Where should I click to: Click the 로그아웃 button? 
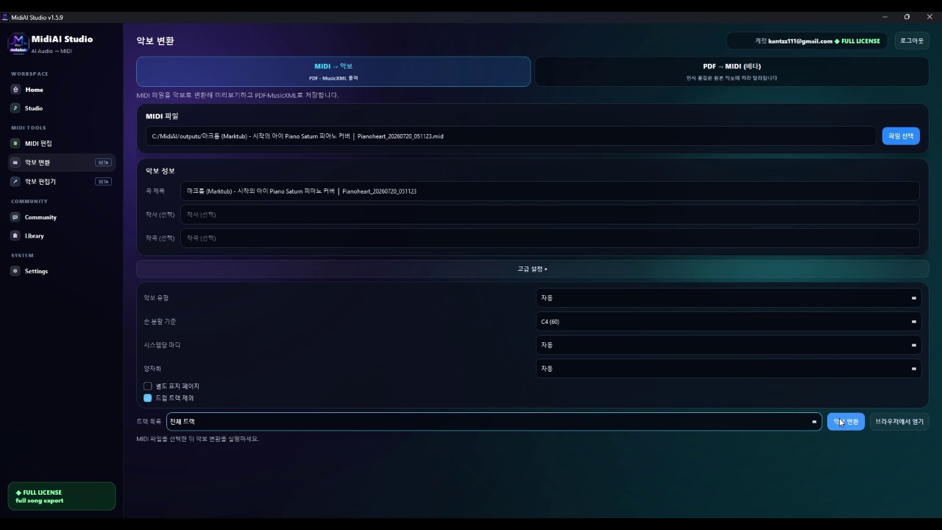[912, 40]
